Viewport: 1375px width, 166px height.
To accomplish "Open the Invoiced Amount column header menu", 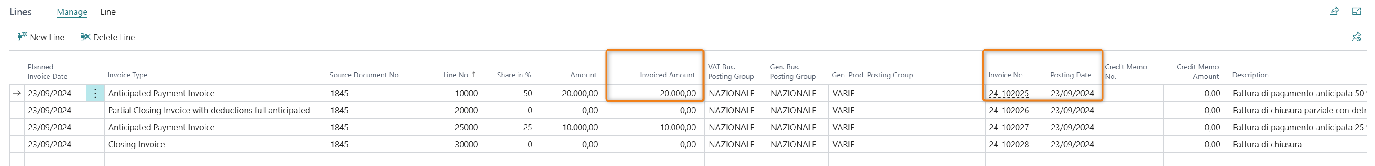I will pyautogui.click(x=667, y=75).
